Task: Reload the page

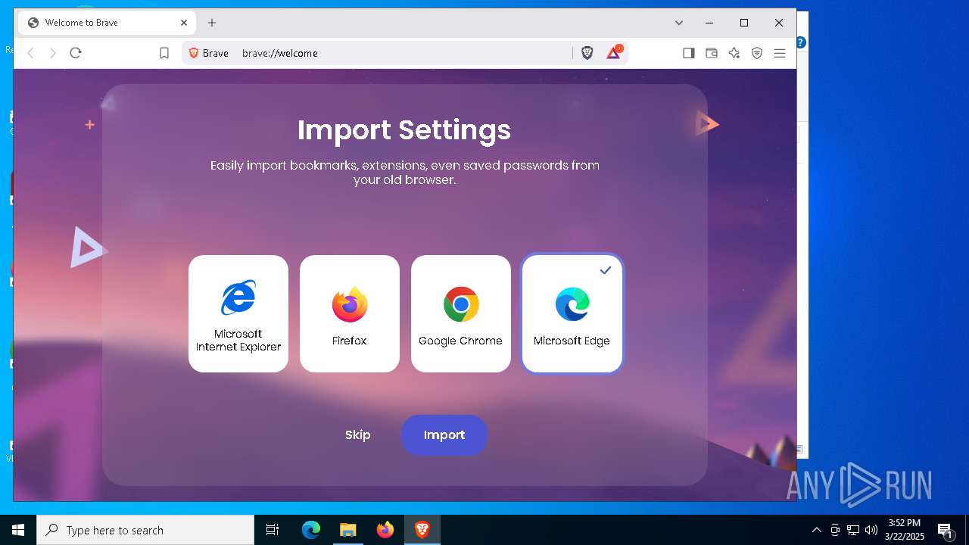Action: coord(76,53)
